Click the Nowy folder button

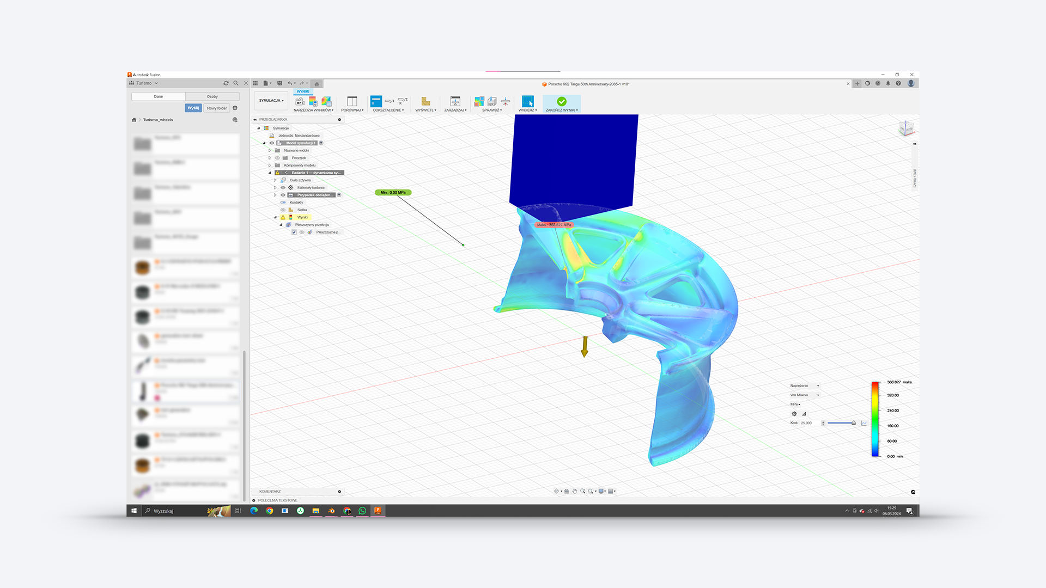click(217, 108)
